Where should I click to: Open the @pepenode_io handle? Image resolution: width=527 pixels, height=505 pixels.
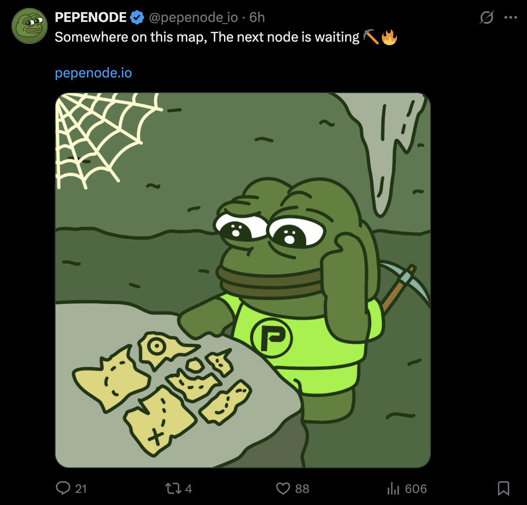[x=193, y=18]
